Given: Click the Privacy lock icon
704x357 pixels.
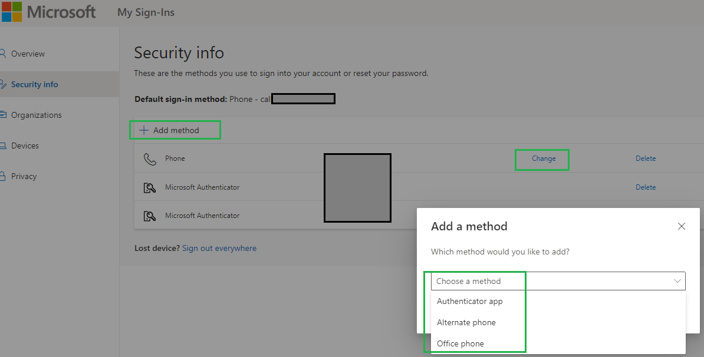Looking at the screenshot, I should (x=2, y=176).
